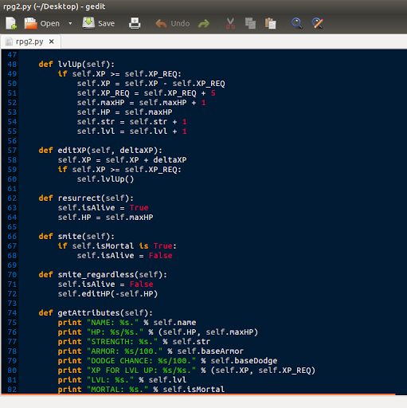Click the Copy icon
407x408 pixels.
(x=250, y=23)
